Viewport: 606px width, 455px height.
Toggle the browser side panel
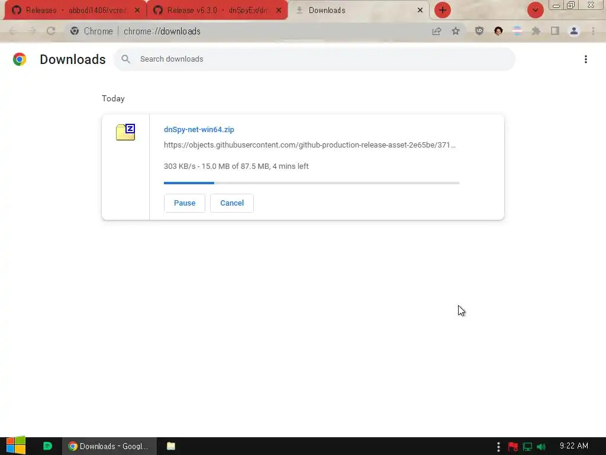coord(555,31)
